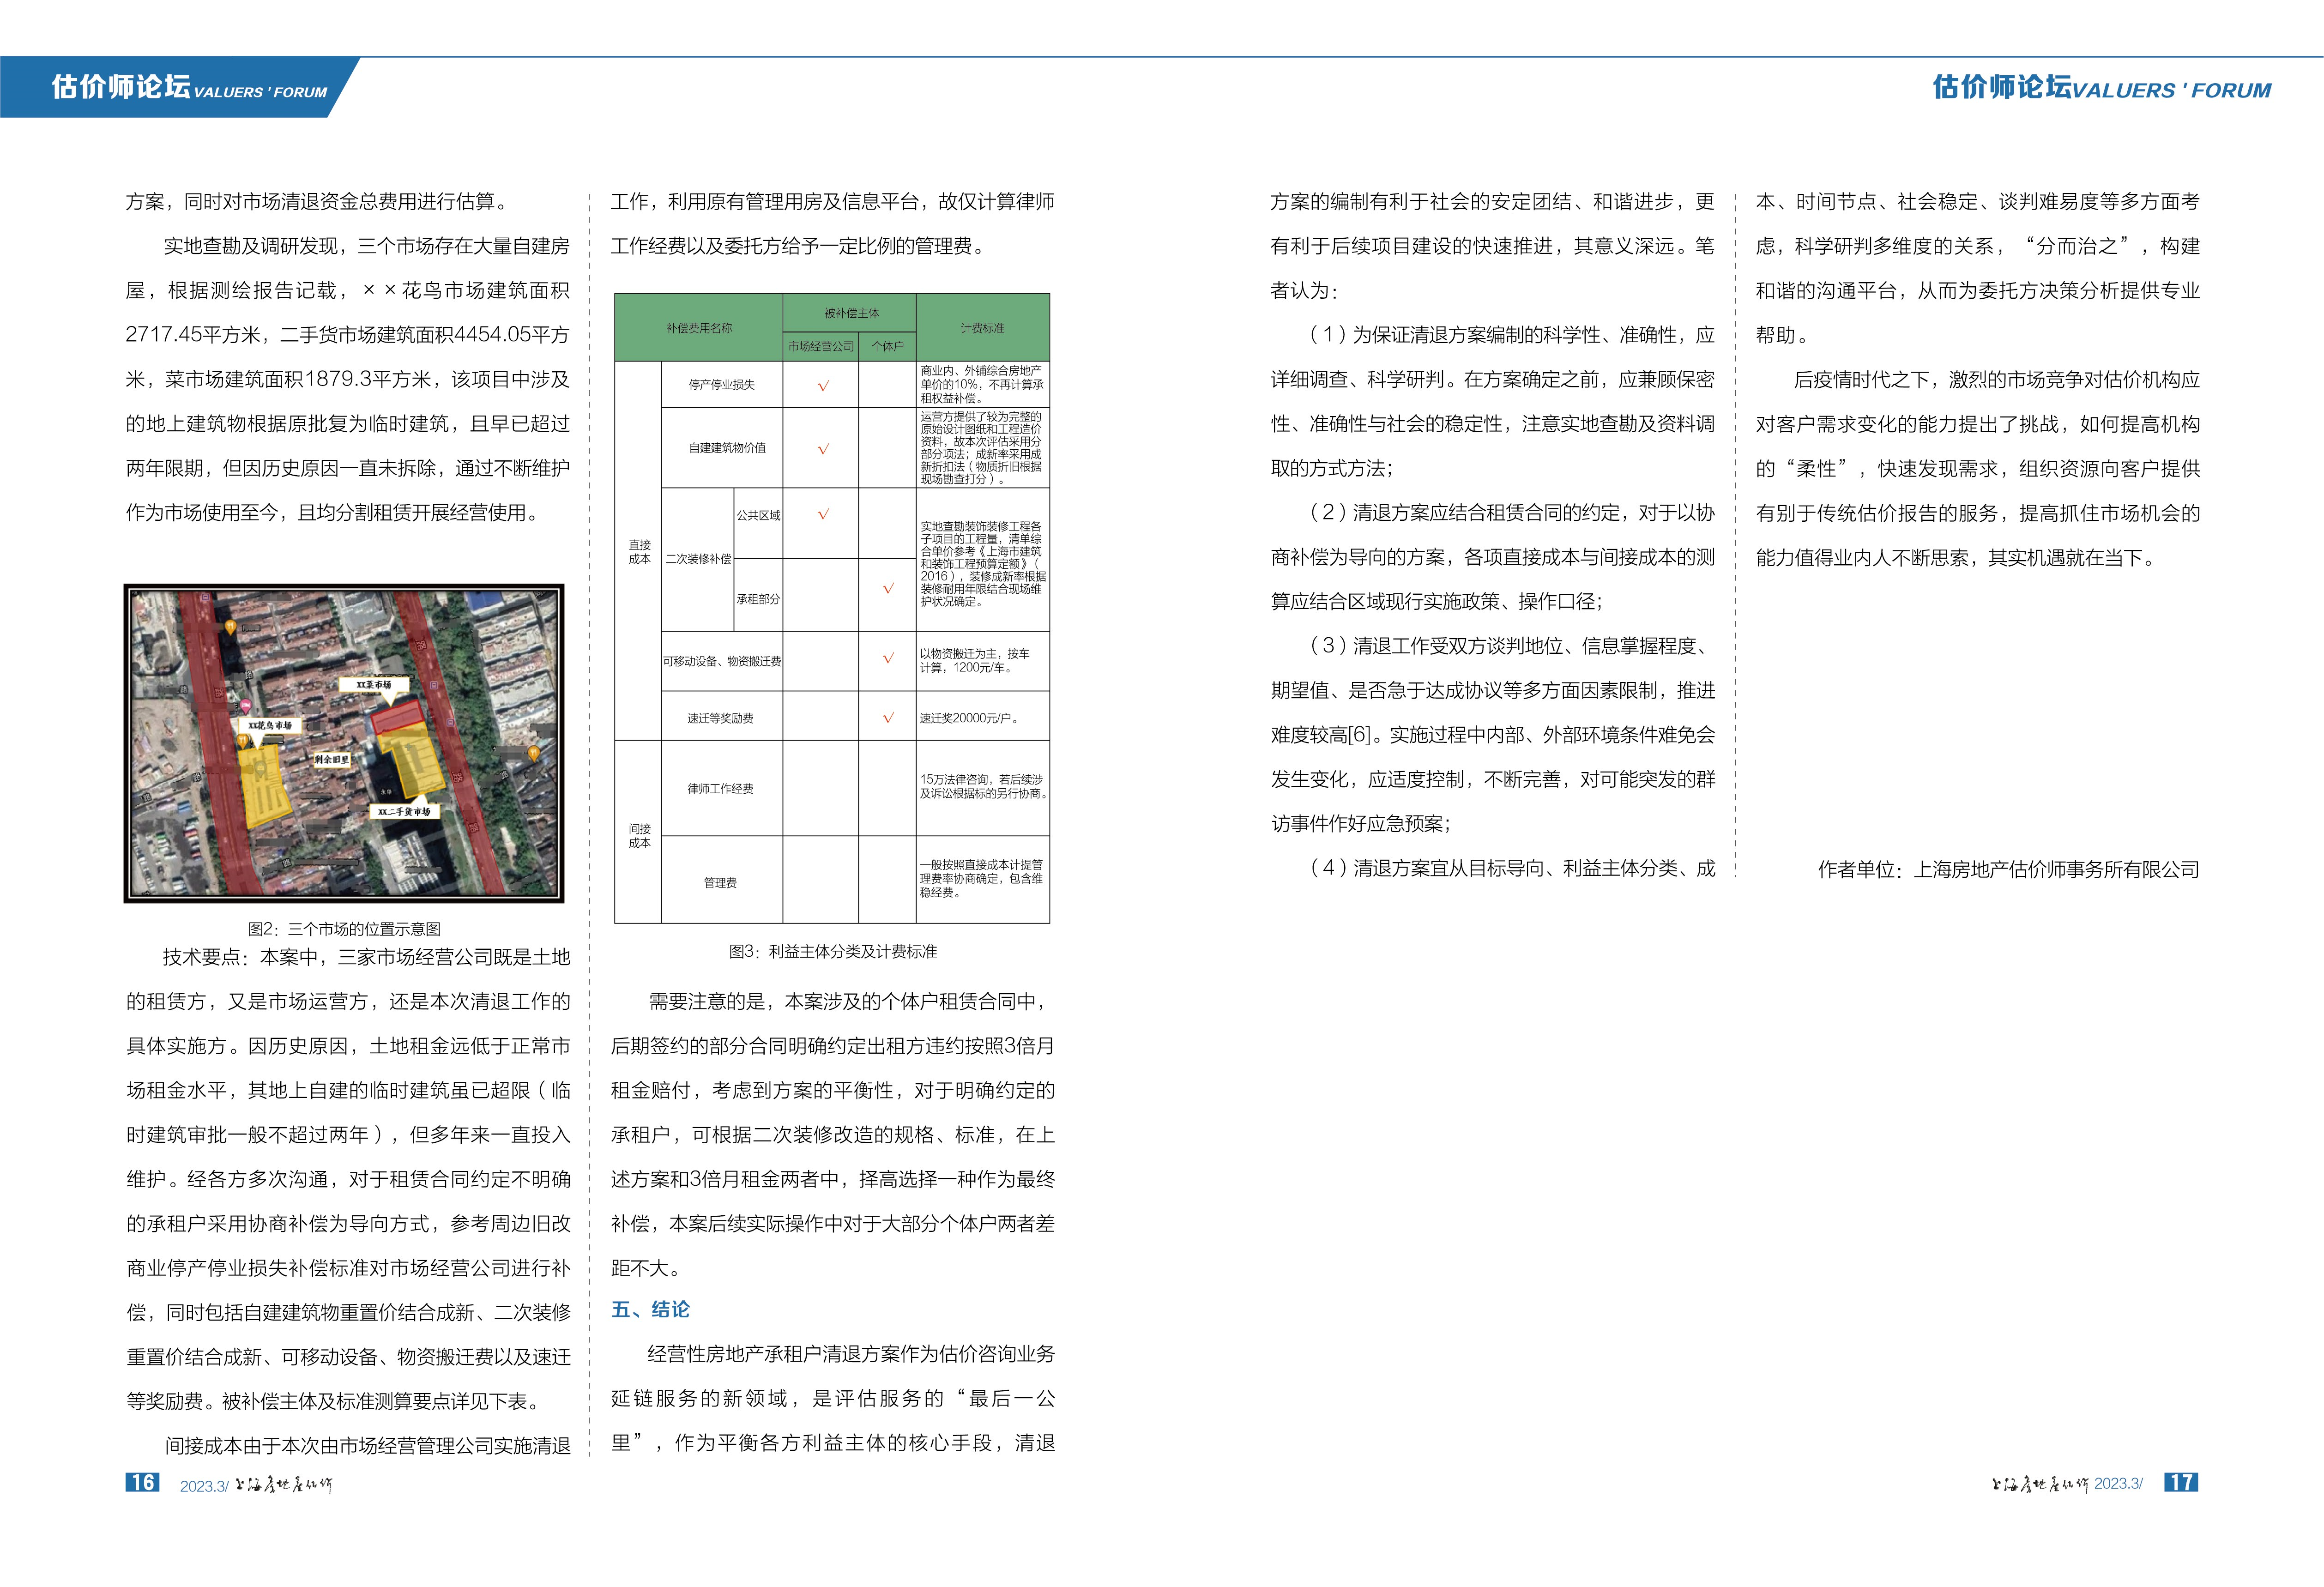The image size is (2324, 1587).
Task: Click the line starting （3）清退工作受双方谈判地位
Action: tap(1508, 646)
